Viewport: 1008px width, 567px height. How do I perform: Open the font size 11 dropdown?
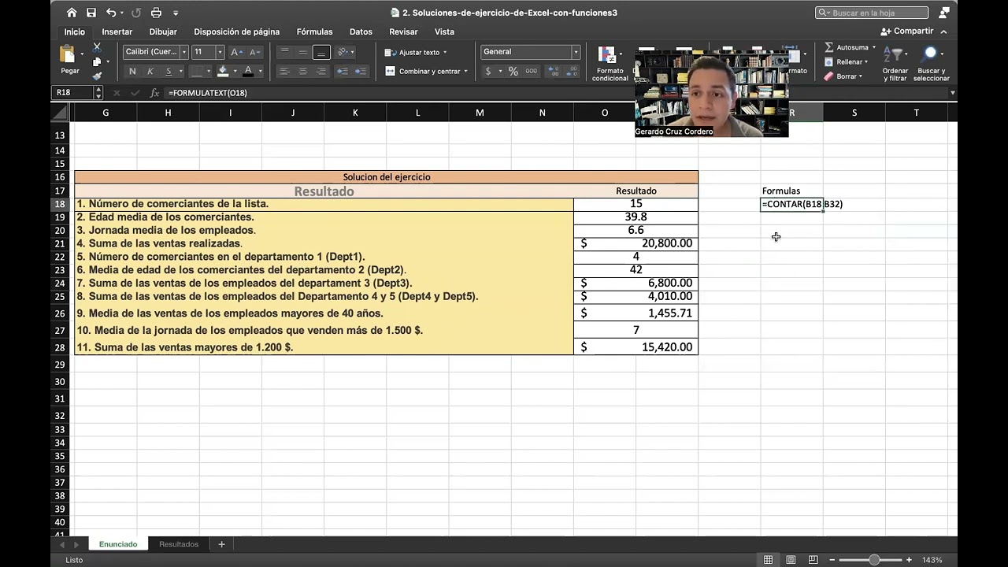[220, 52]
